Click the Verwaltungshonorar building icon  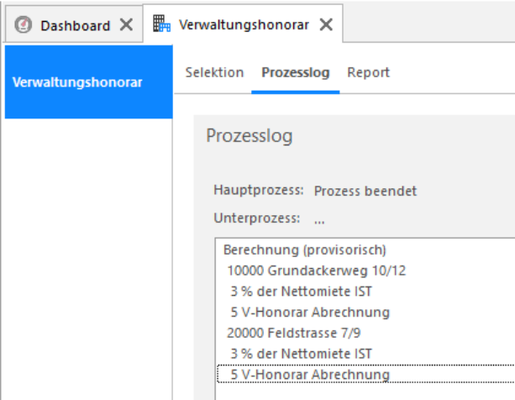161,24
